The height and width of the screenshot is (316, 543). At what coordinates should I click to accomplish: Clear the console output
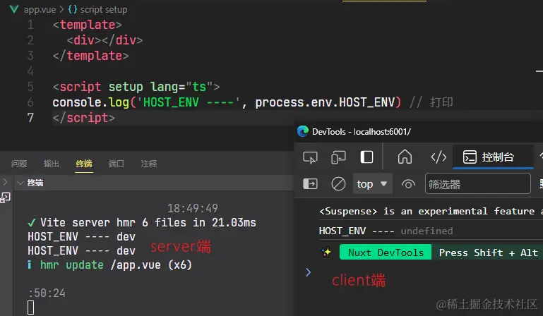[x=338, y=184]
